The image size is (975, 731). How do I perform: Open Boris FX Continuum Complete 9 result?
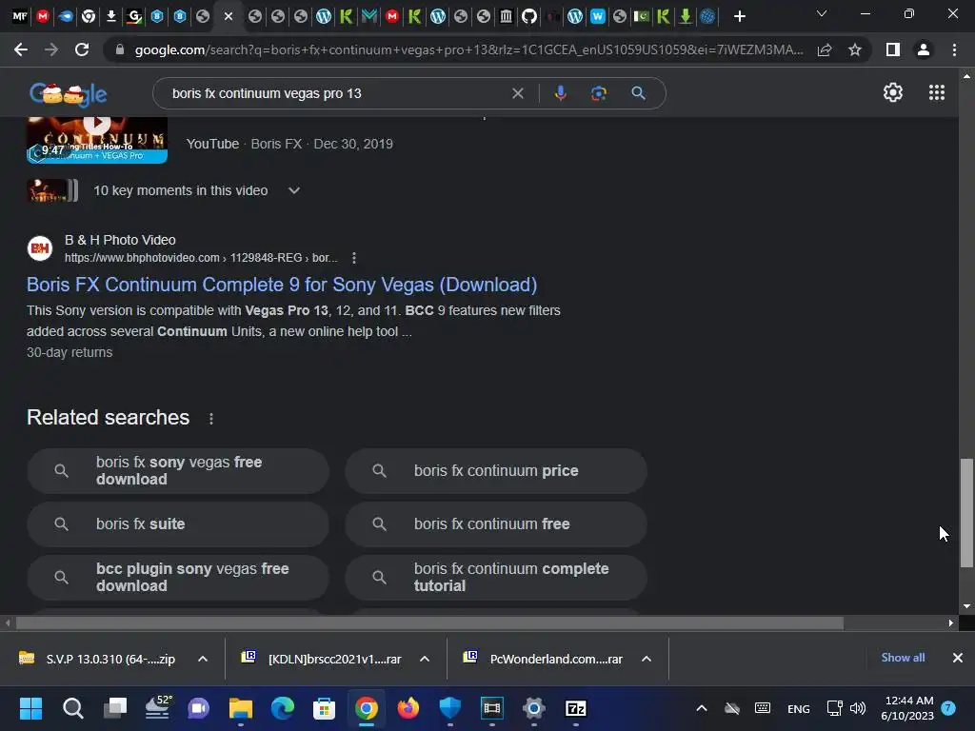click(282, 285)
